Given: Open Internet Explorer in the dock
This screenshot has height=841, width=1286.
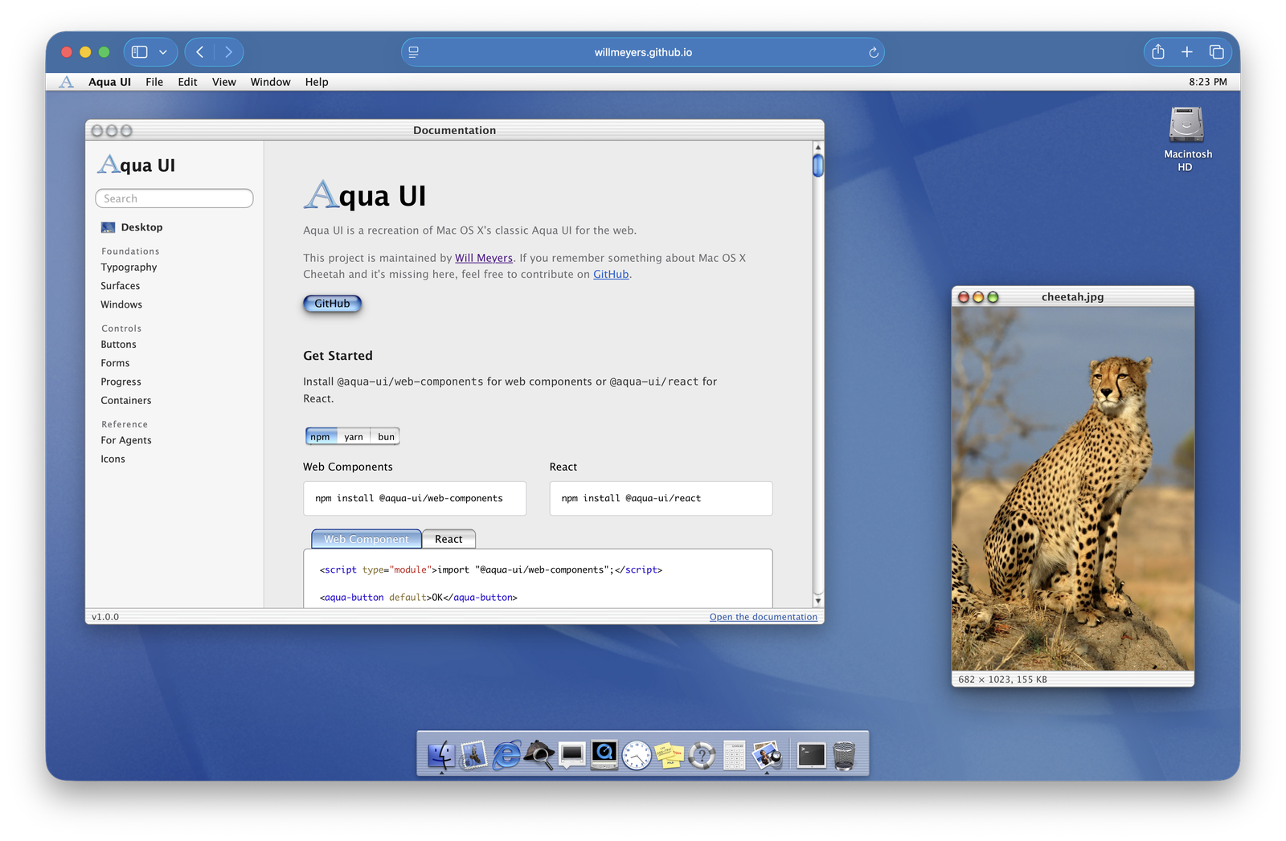Looking at the screenshot, I should [506, 755].
